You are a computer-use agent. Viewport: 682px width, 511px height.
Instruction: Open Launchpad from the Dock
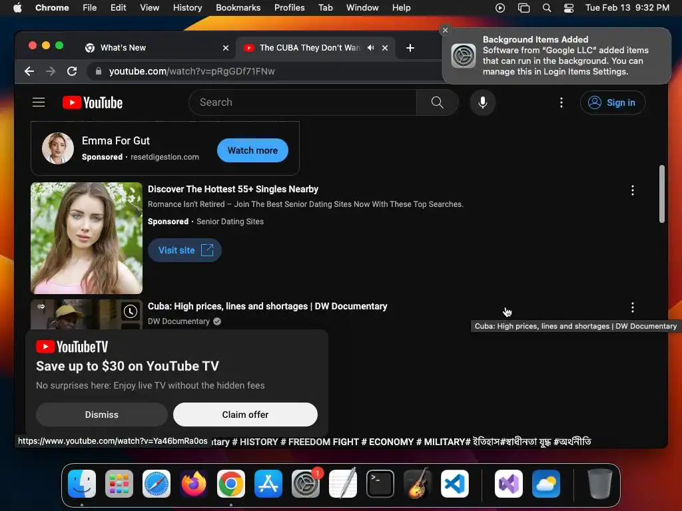click(x=119, y=484)
